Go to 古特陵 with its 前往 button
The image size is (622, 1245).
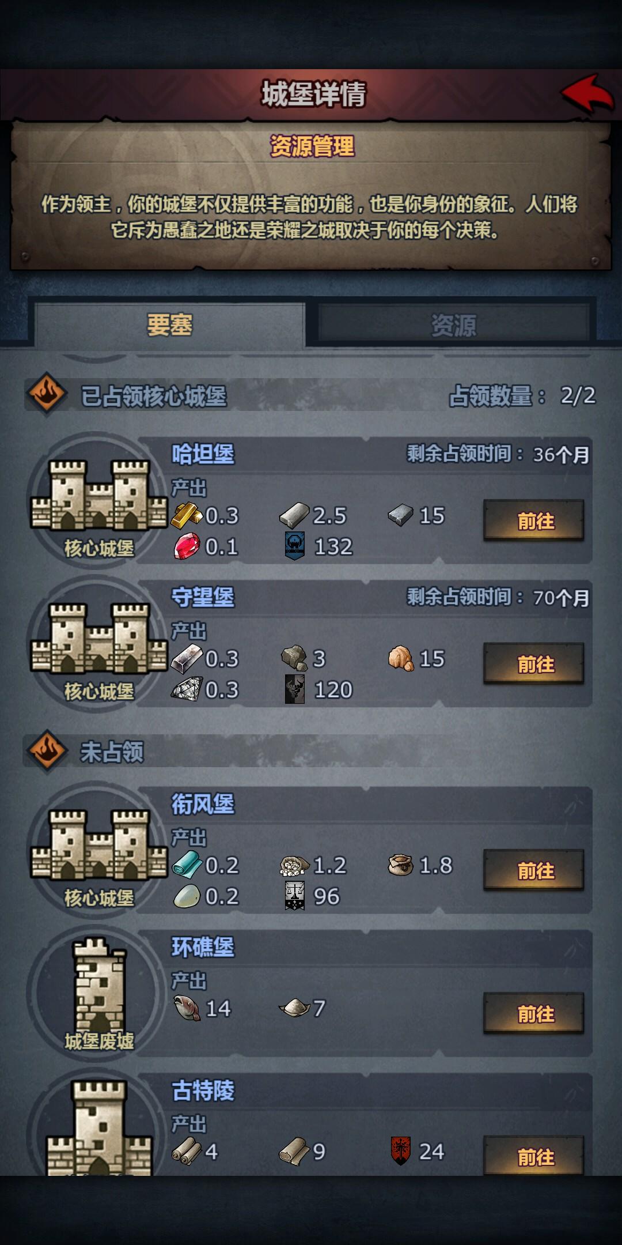point(534,1156)
